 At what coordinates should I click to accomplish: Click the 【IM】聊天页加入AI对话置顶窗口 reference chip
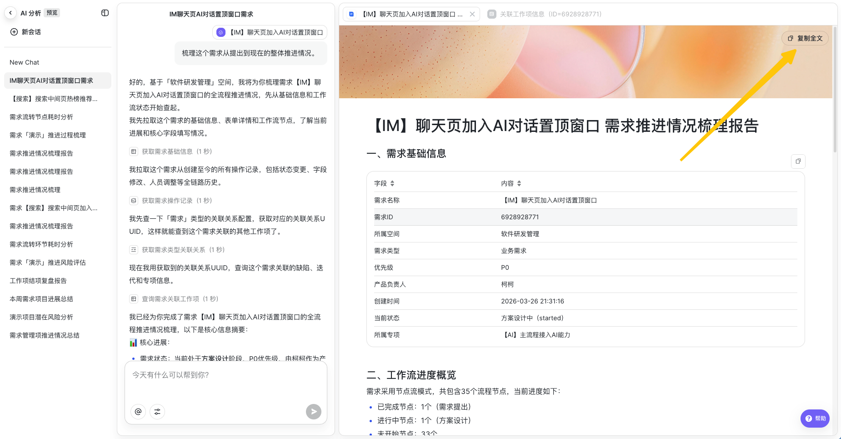270,32
